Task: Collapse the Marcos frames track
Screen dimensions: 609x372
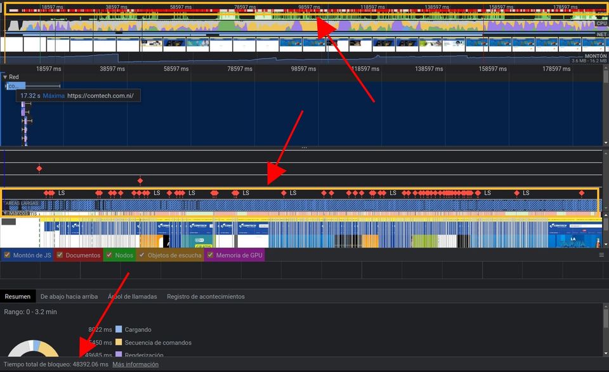Action: point(5,213)
